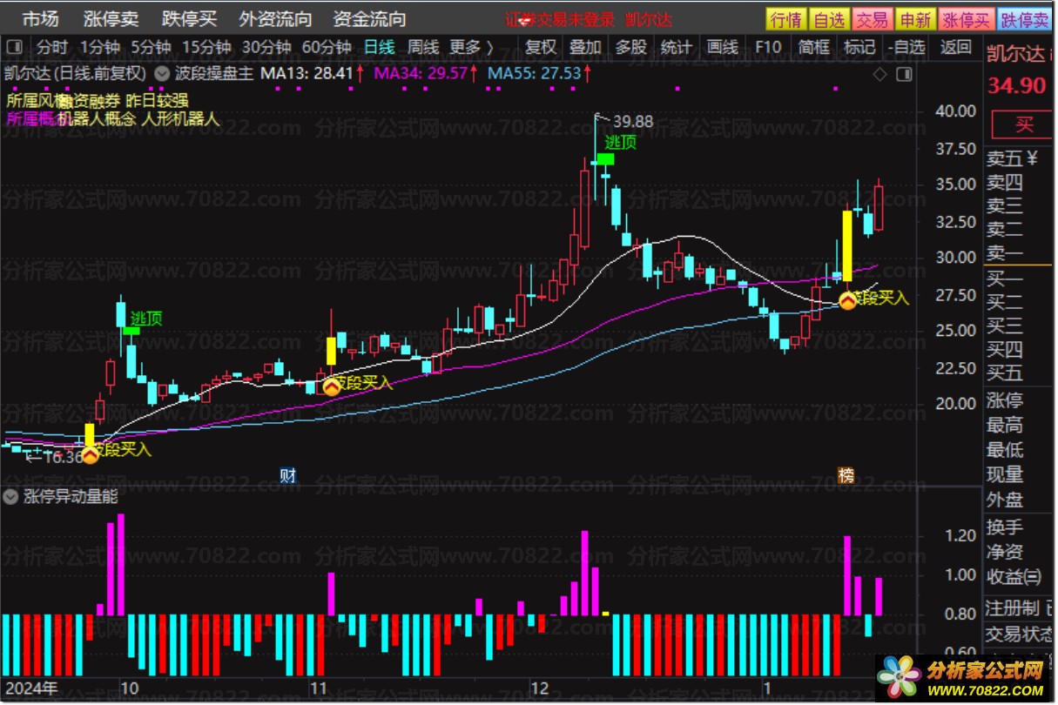The image size is (1058, 705).
Task: Click the 2024年 date axis label
Action: click(x=31, y=688)
